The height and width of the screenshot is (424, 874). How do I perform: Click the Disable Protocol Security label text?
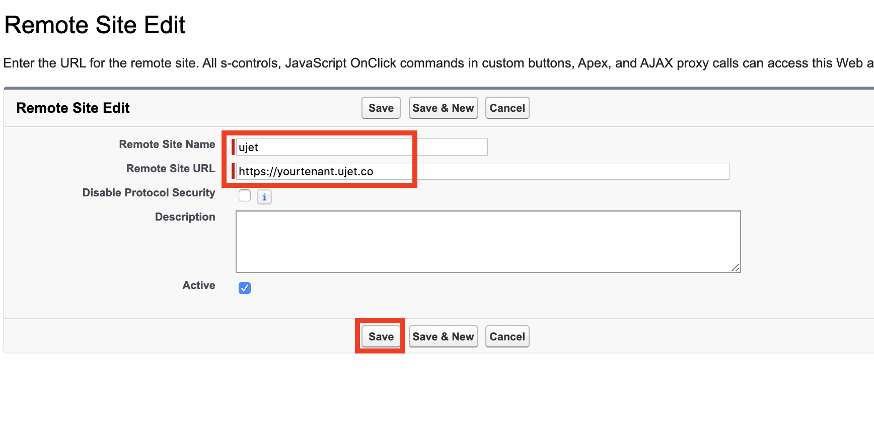pyautogui.click(x=149, y=193)
